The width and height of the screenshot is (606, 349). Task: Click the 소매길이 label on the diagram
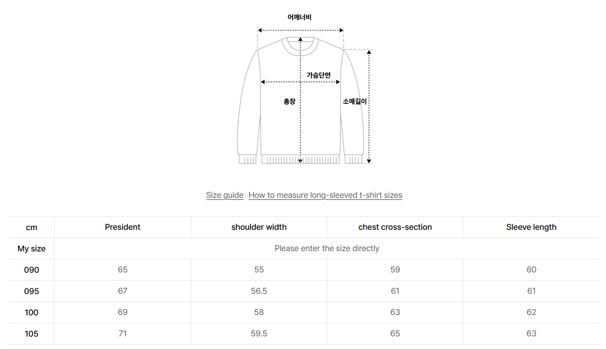point(355,101)
